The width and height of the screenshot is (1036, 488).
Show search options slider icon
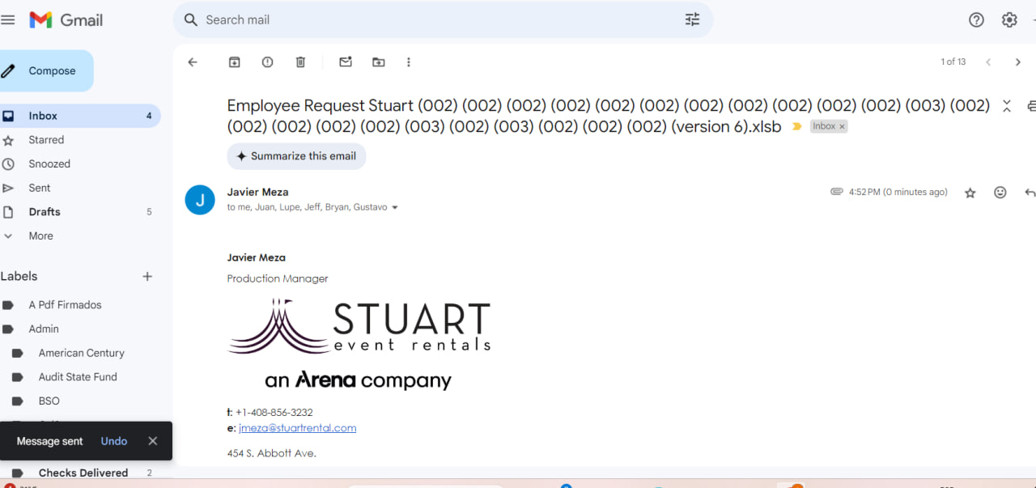[692, 20]
